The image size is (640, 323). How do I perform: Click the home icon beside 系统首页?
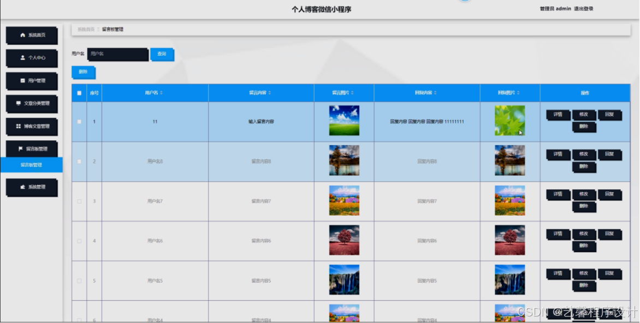(x=22, y=35)
